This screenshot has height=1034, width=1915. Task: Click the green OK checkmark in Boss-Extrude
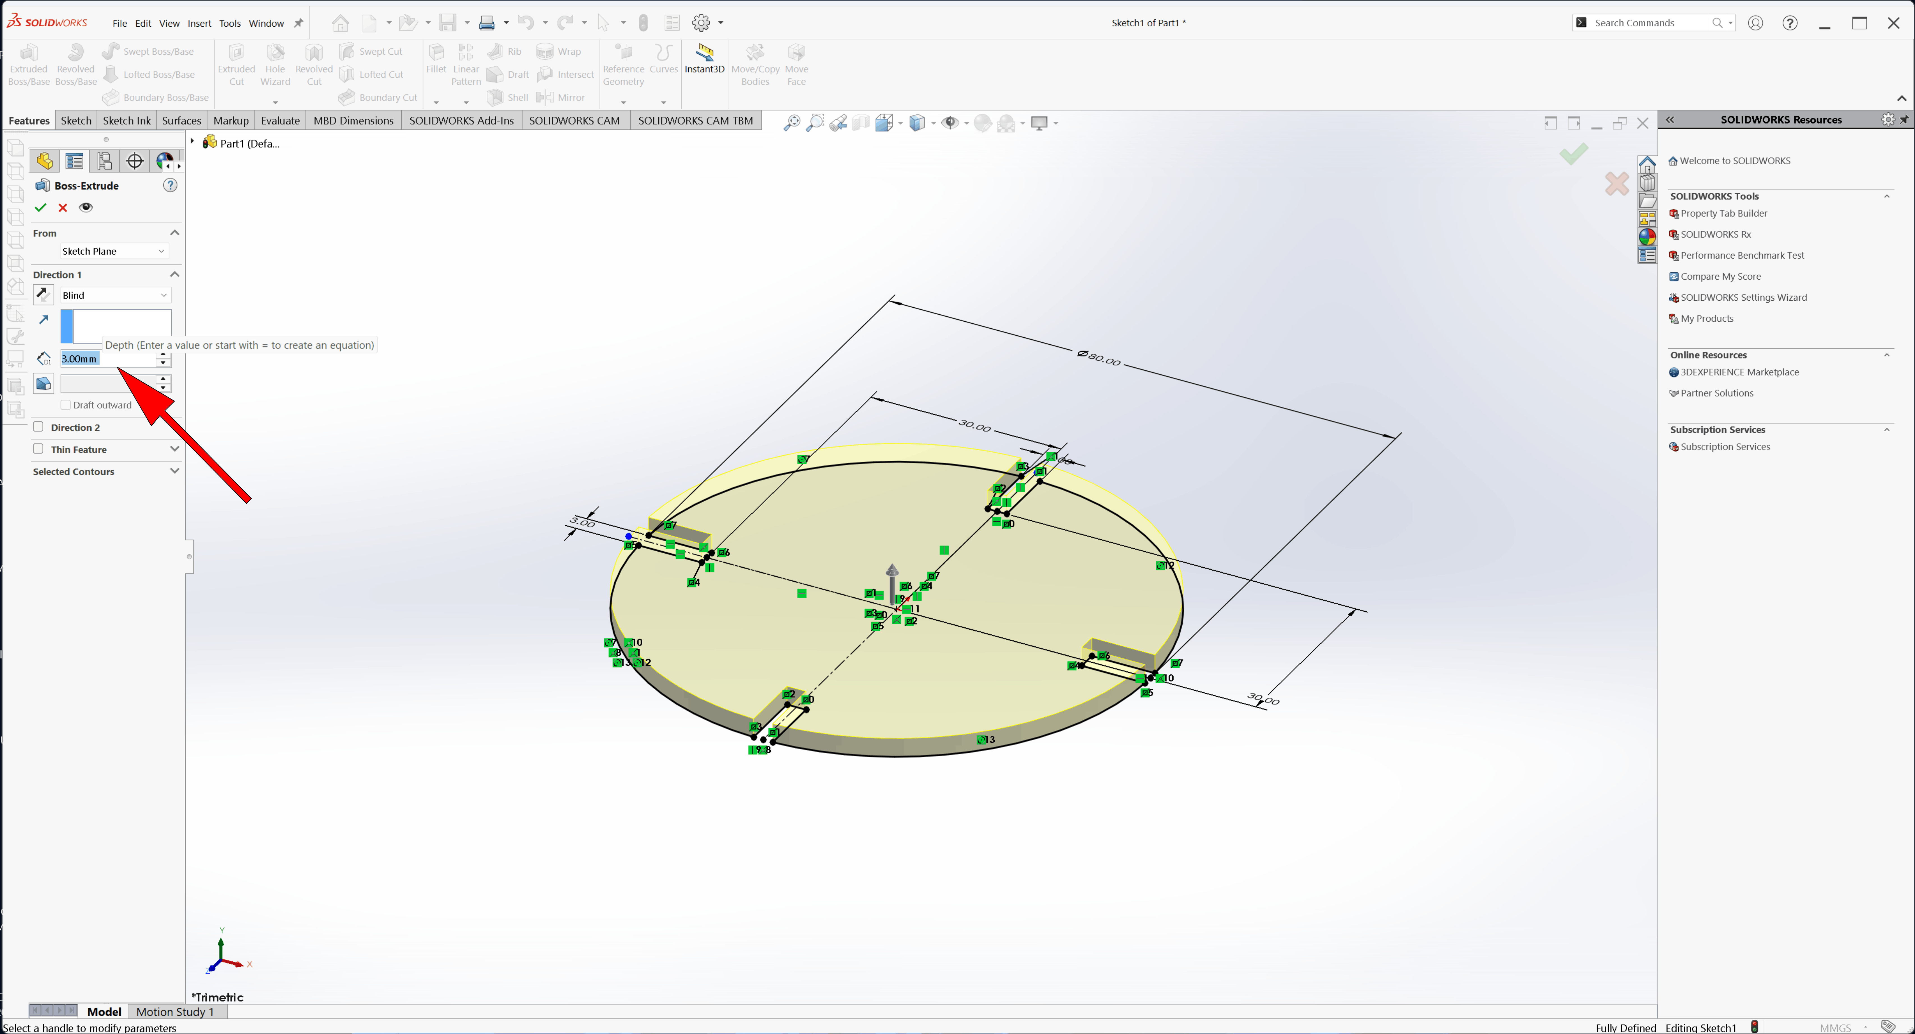coord(40,208)
